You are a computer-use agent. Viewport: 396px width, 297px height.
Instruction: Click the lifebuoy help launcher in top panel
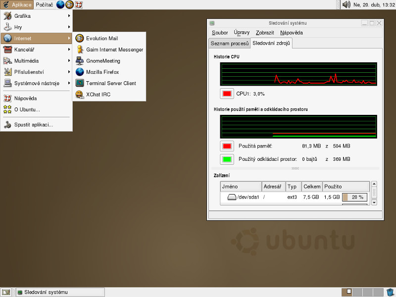[x=79, y=4]
